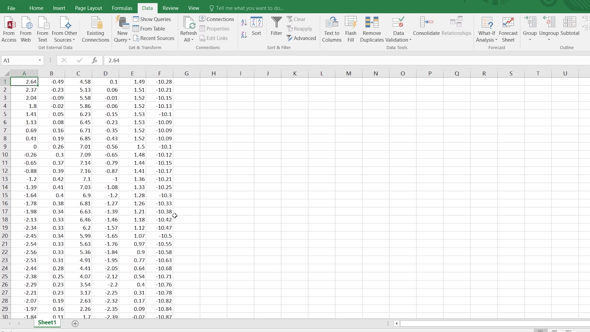Viewport: 590px width, 332px height.
Task: Switch to the Formulas ribbon tab
Action: click(x=122, y=8)
